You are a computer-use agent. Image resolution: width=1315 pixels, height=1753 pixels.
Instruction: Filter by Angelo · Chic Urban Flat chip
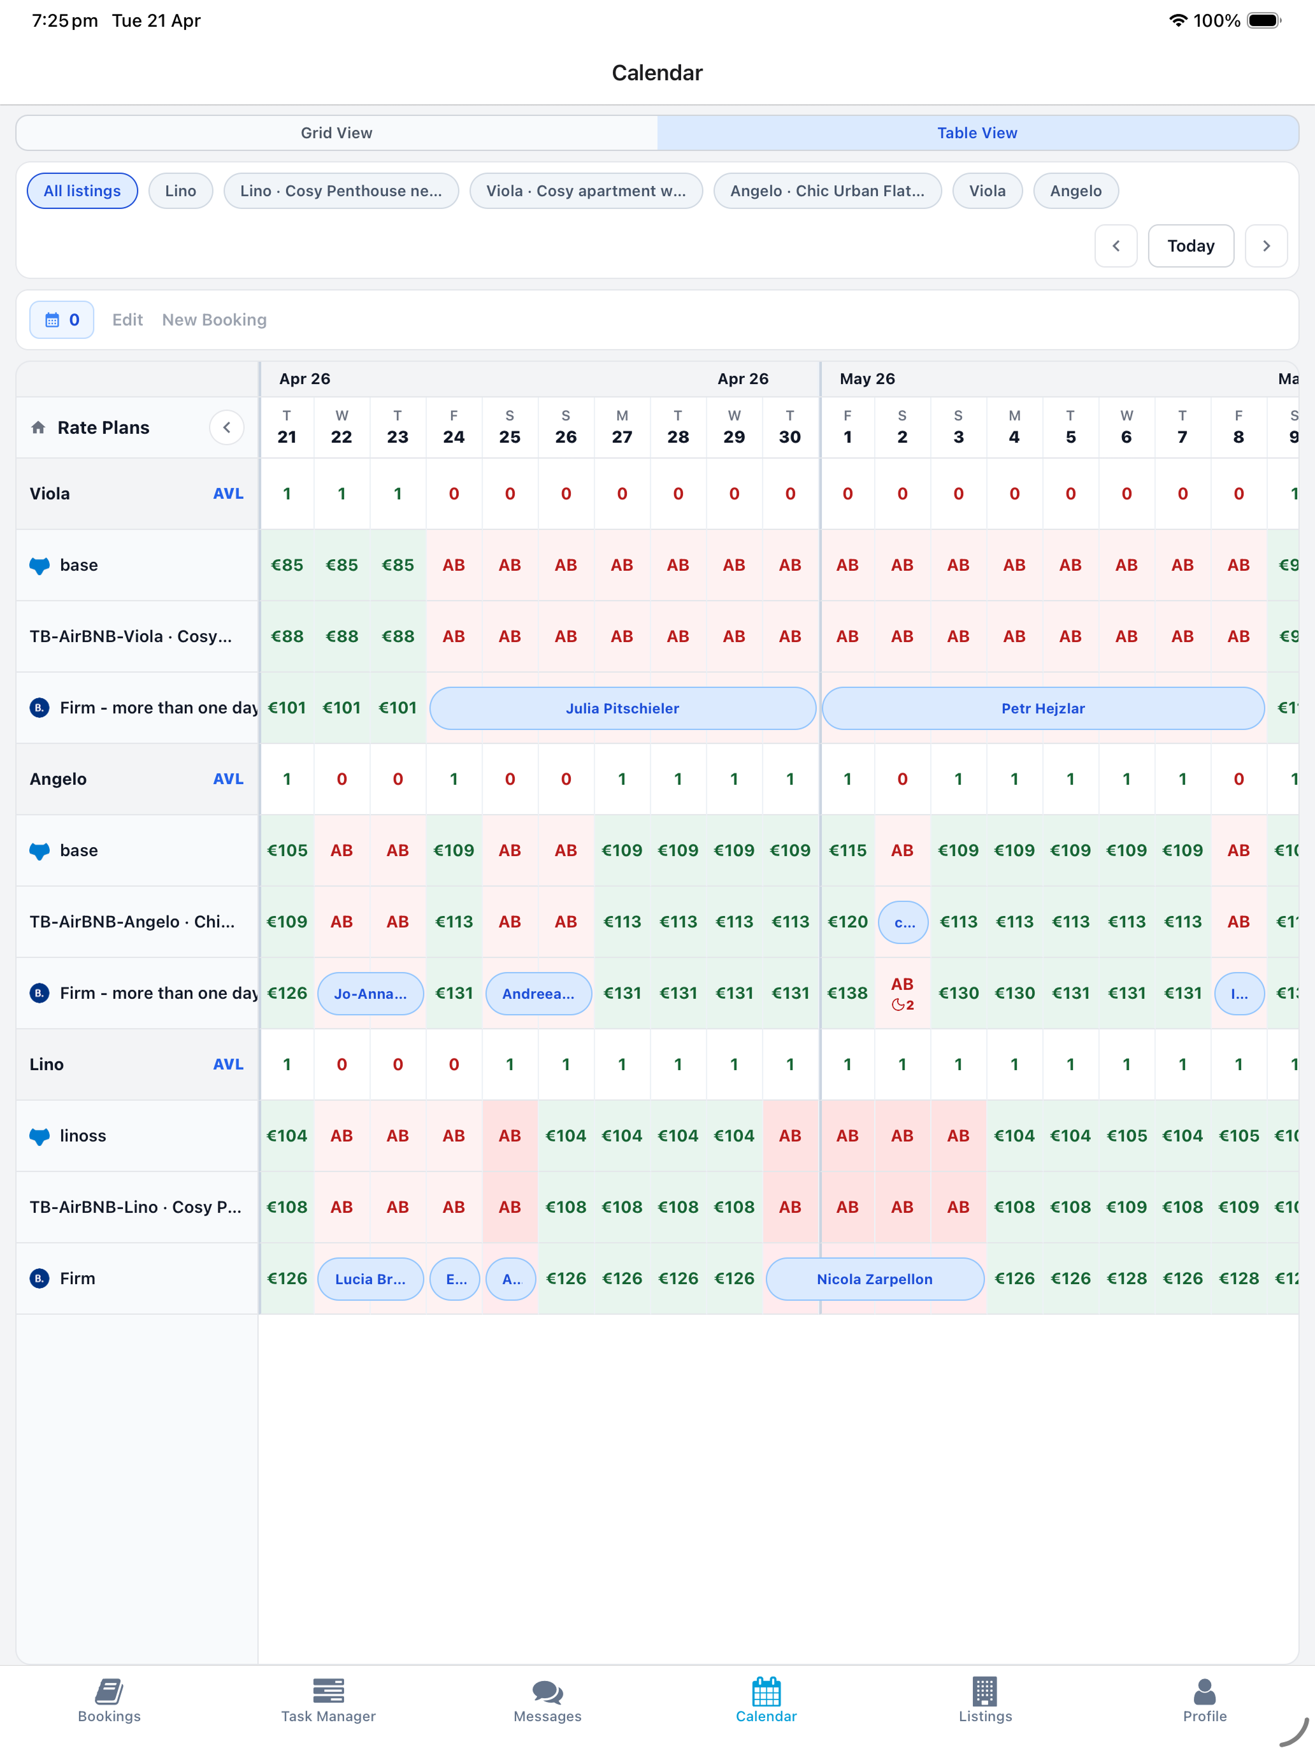(828, 191)
